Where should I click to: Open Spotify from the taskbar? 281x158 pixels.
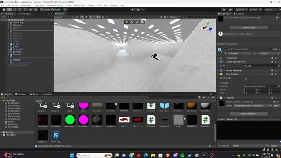click(183, 155)
